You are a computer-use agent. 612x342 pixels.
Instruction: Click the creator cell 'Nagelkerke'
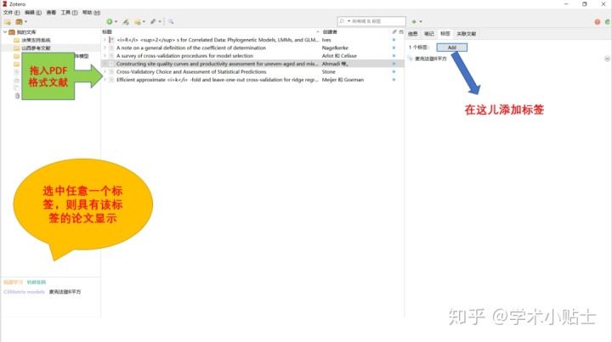click(335, 48)
